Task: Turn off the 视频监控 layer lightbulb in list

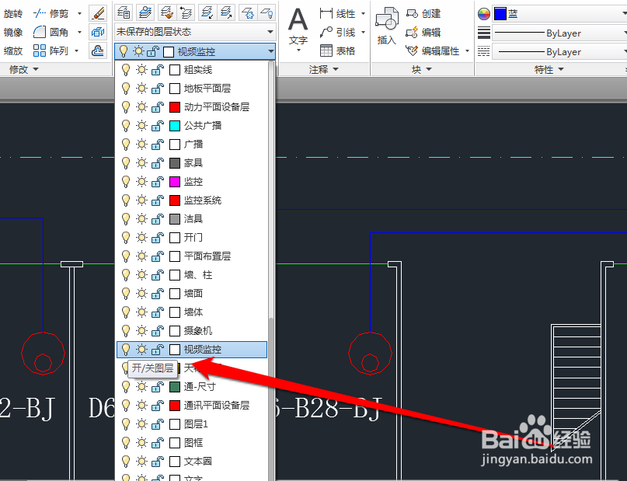Action: pyautogui.click(x=126, y=350)
